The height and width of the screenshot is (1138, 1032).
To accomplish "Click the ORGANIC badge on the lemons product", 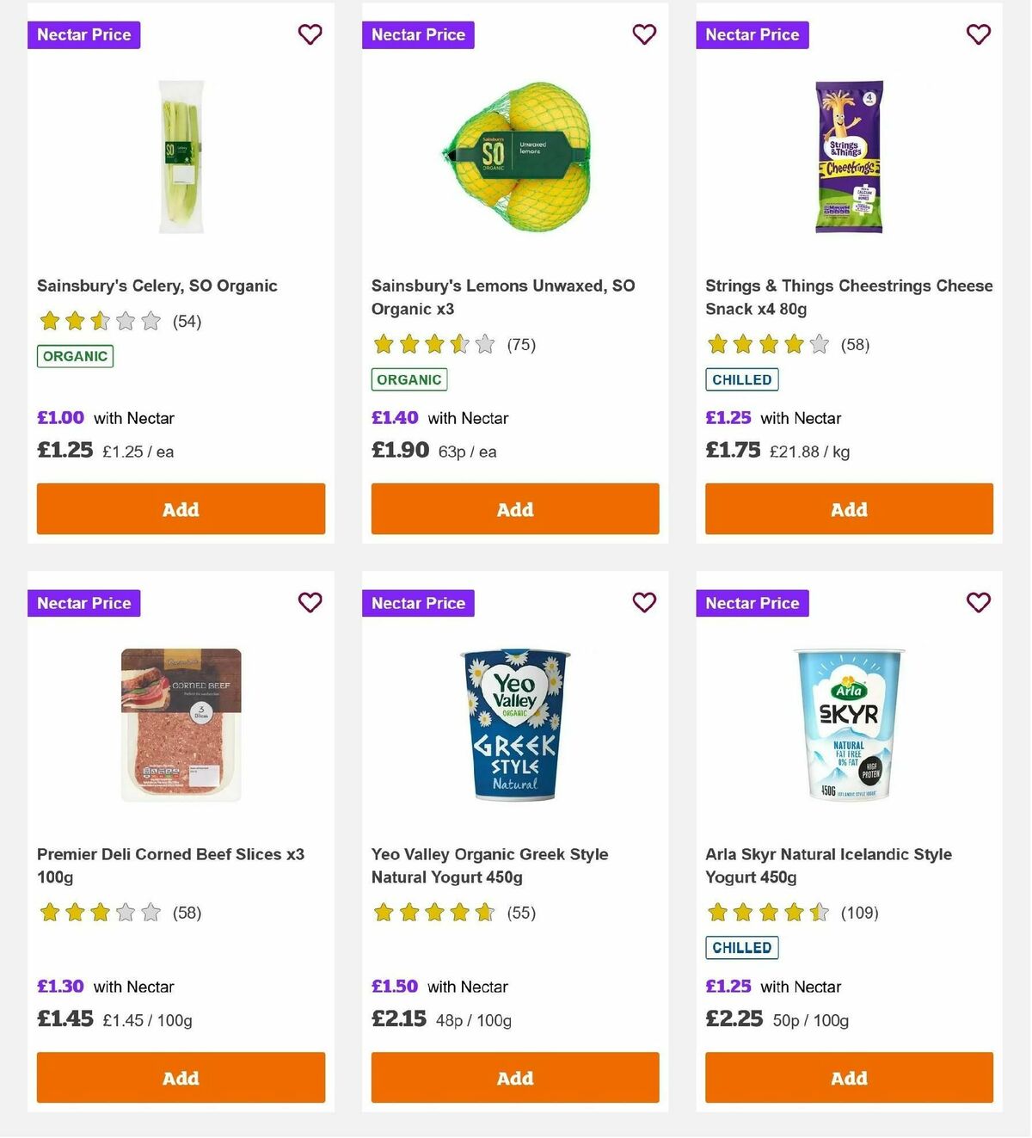I will point(408,378).
